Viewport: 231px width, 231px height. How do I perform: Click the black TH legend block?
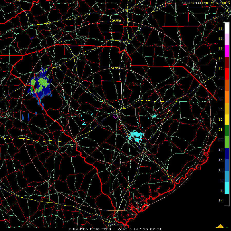[227, 200]
